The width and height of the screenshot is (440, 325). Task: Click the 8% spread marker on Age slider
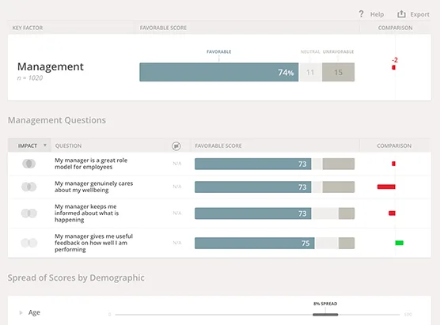[325, 315]
